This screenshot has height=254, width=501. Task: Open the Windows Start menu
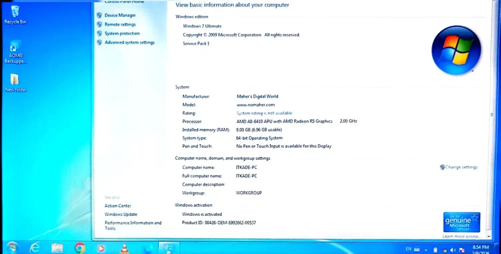(x=12, y=248)
